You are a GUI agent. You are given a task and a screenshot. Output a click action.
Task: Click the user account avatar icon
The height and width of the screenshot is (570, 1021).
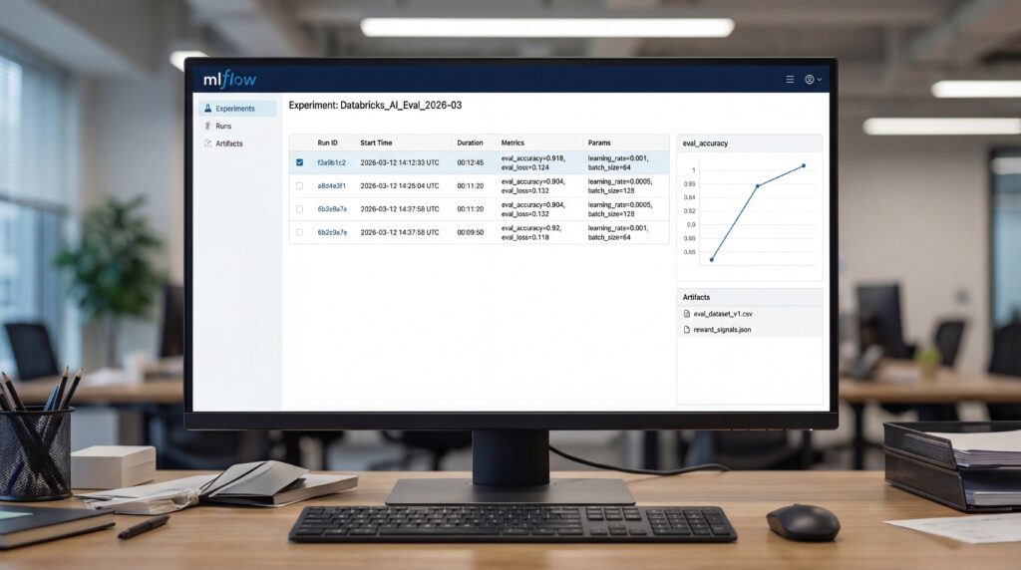(x=809, y=79)
